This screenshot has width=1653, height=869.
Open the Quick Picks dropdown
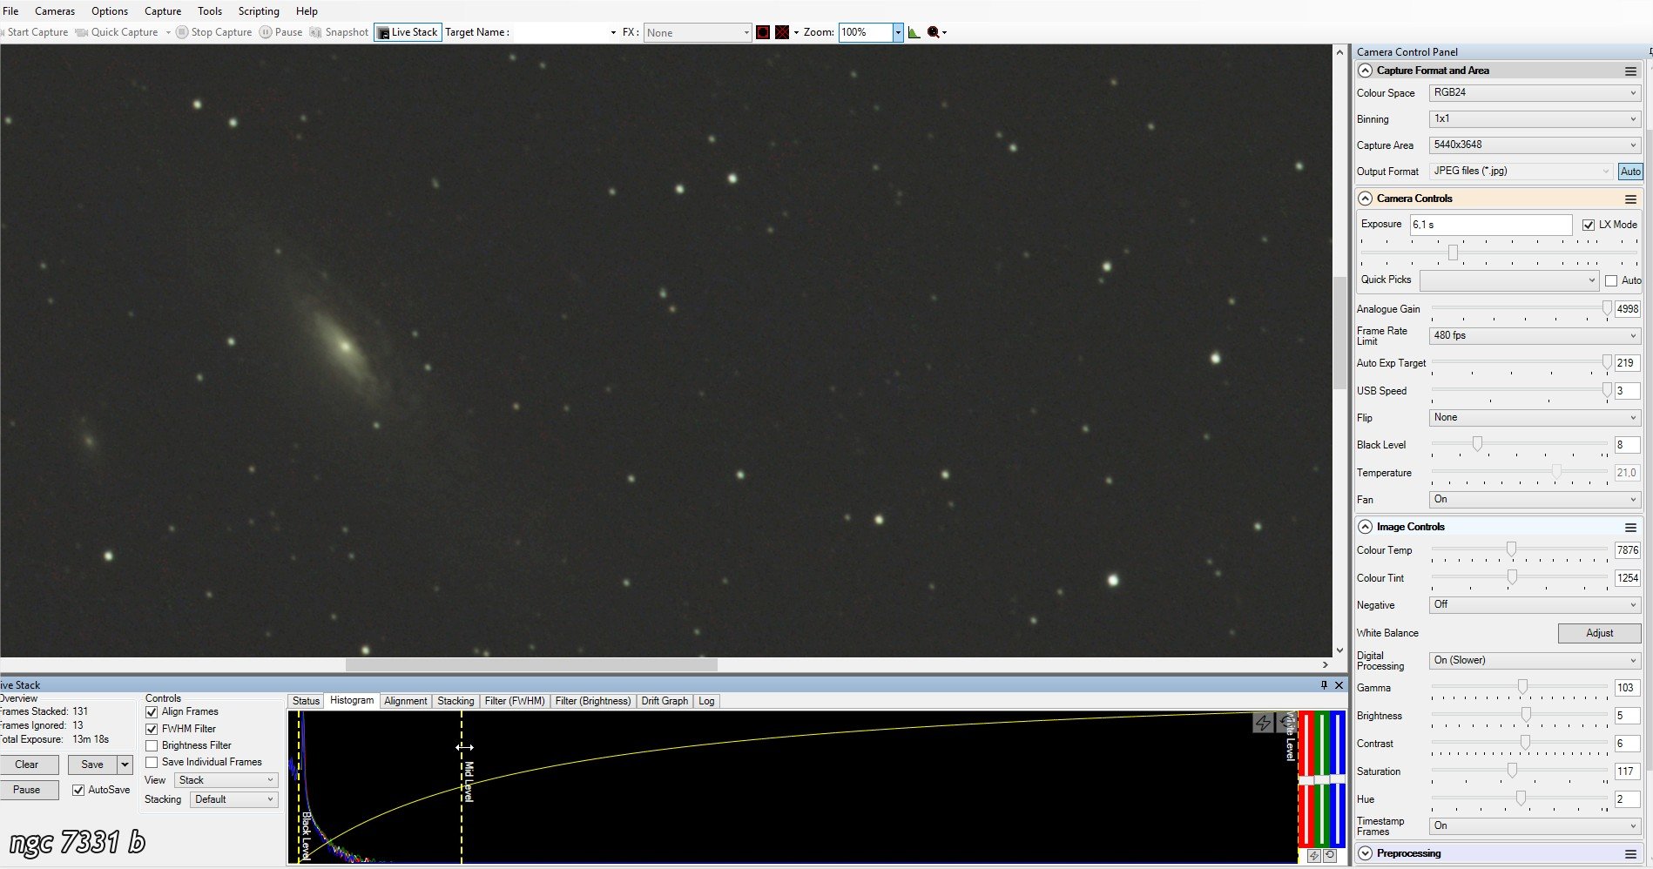[1509, 280]
